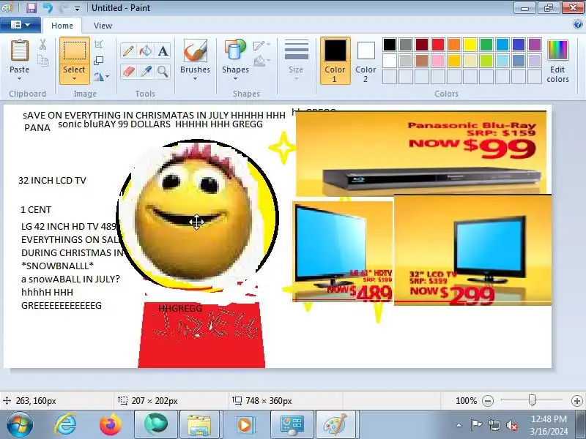Open File Explorer folder in taskbar
This screenshot has height=439, width=586.
[x=199, y=424]
